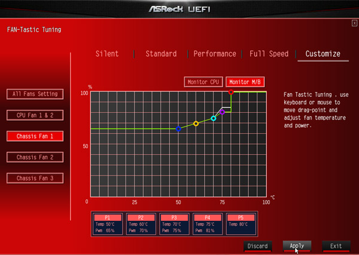Click the 'Temp 80°C' value

[238, 225]
